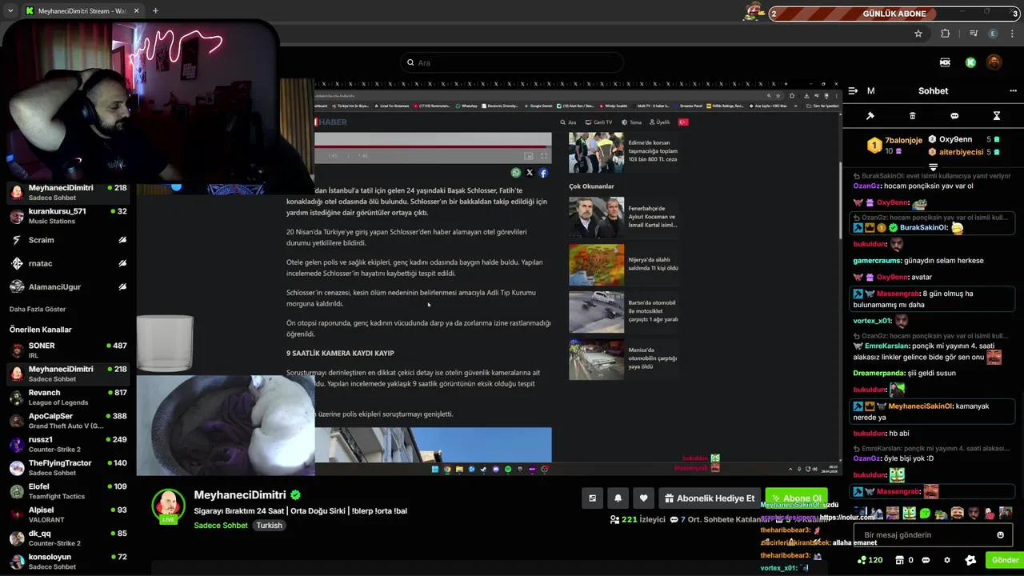Open chat identity bubble icon at bottom
This screenshot has width=1024, height=576.
[926, 560]
